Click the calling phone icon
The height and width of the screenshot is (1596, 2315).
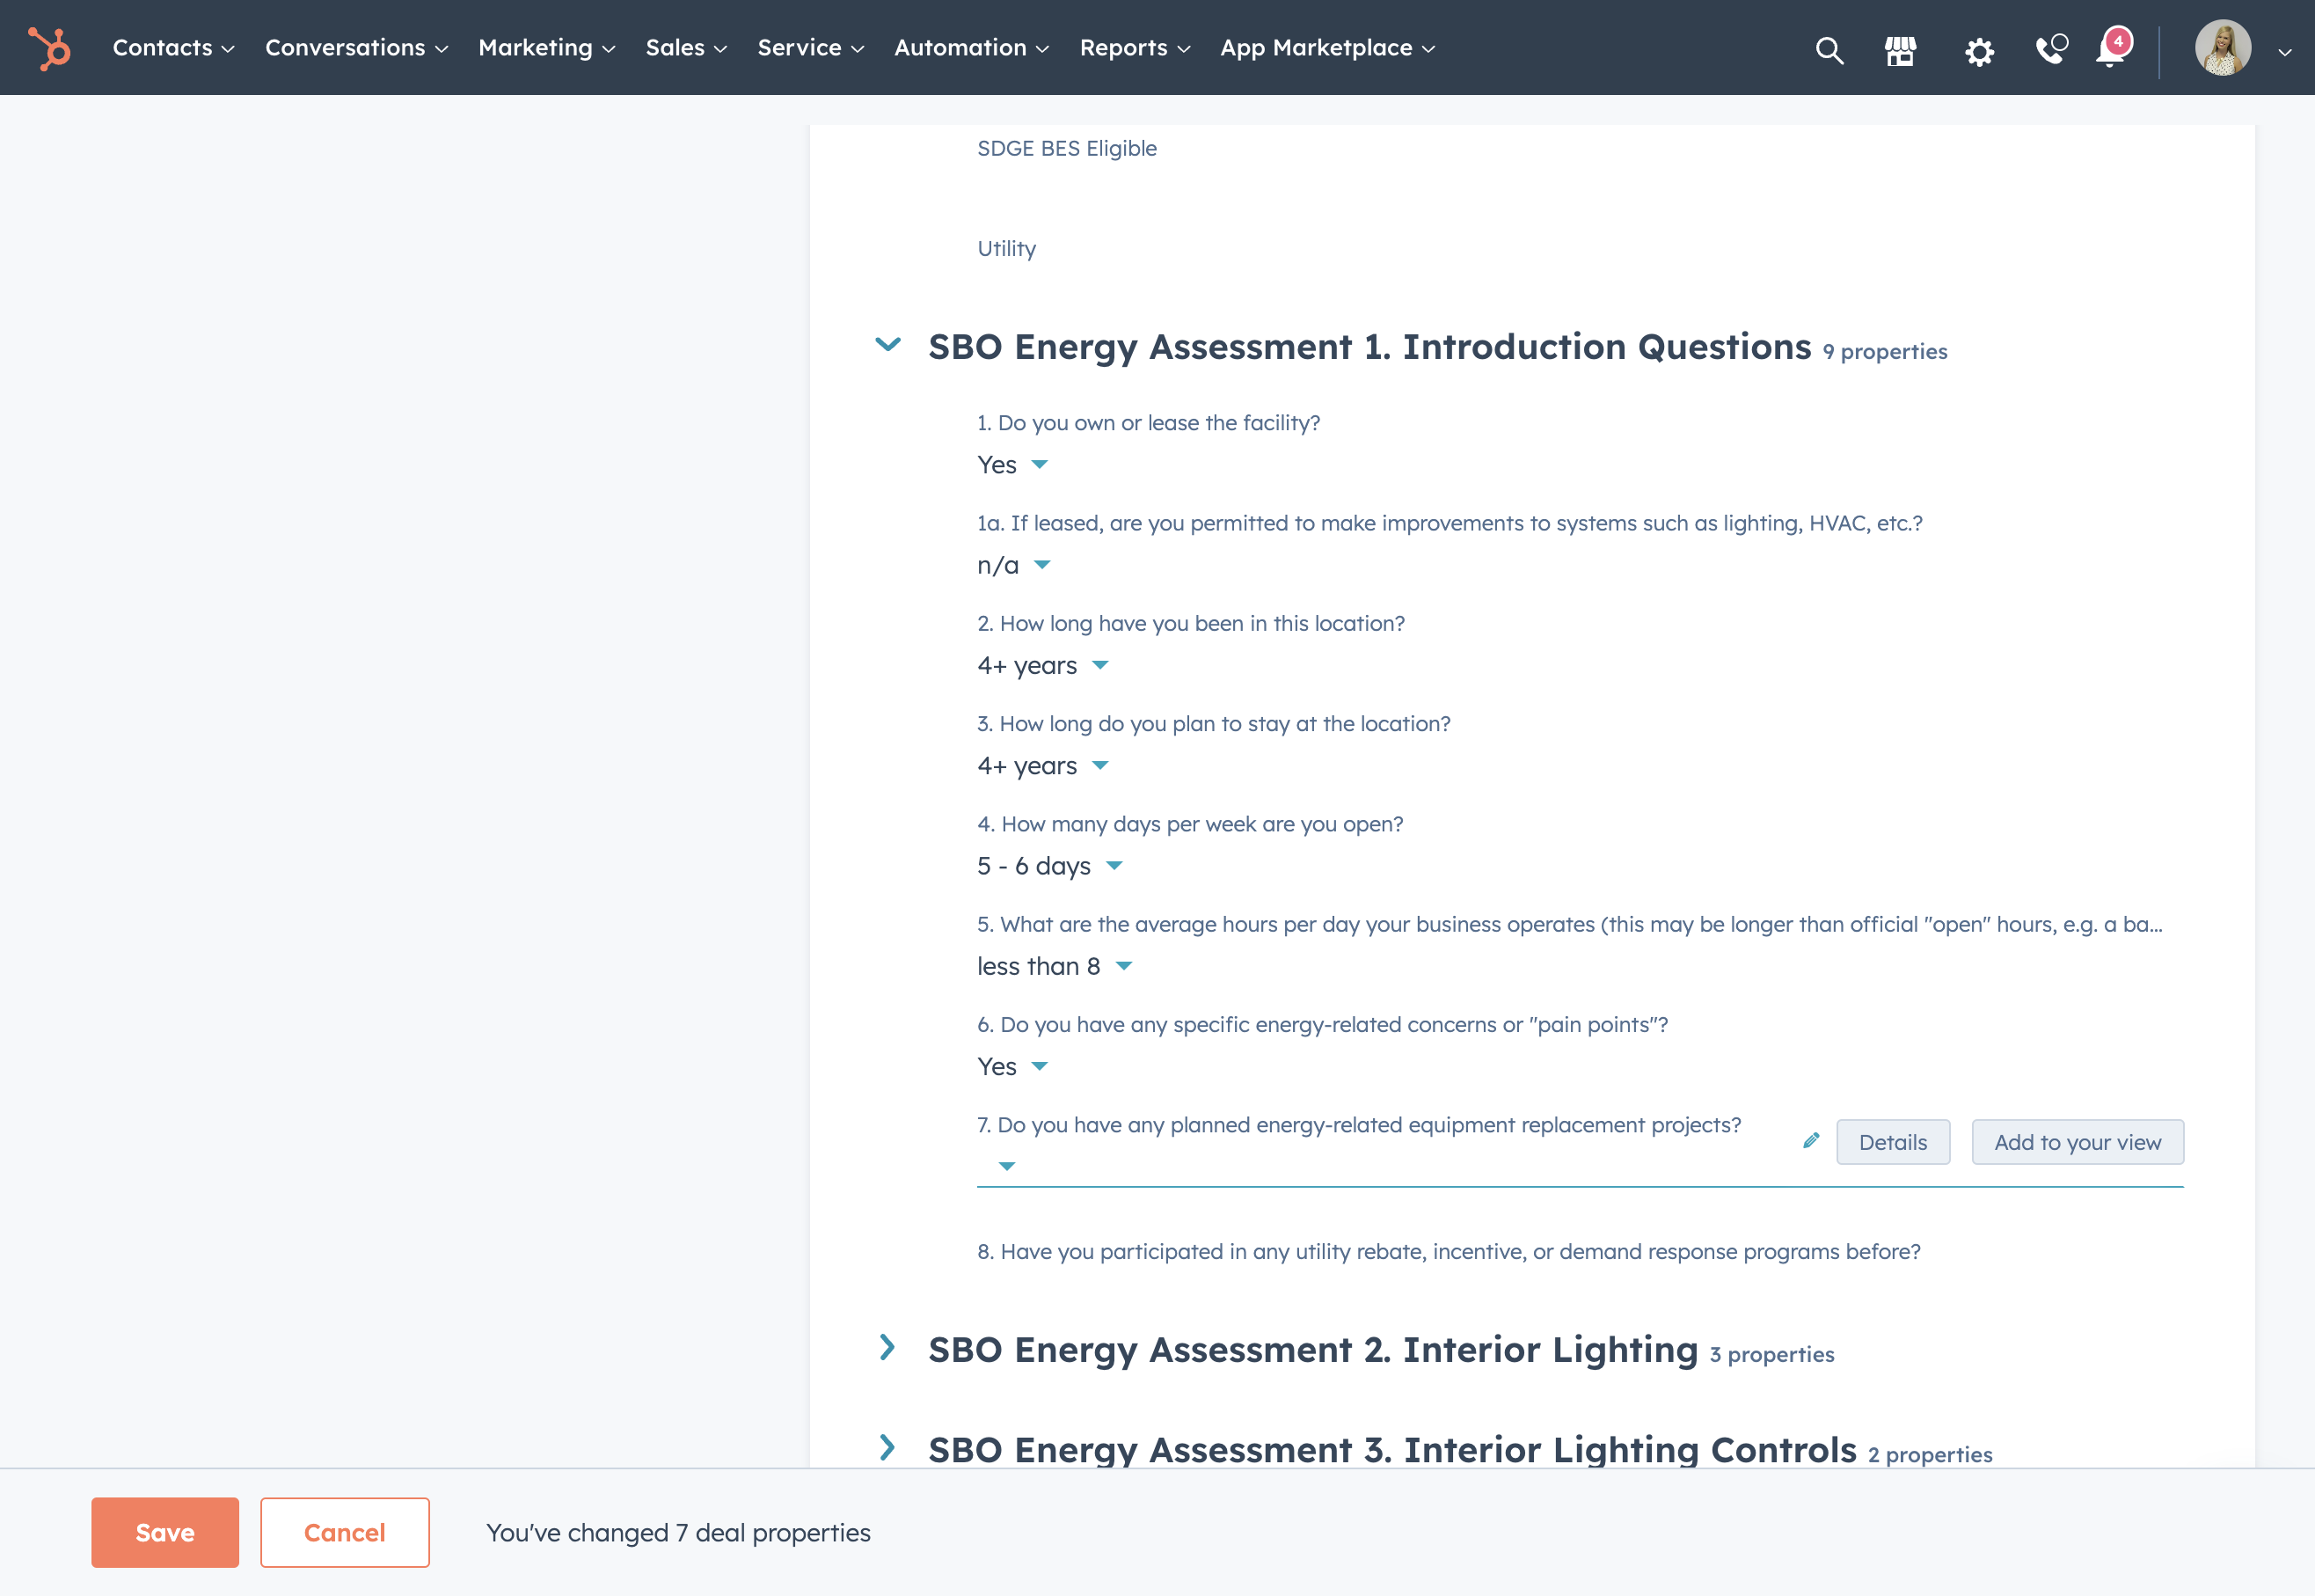pyautogui.click(x=2050, y=49)
